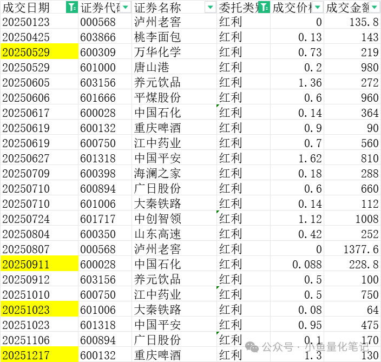Select highlighted date cell 20251023 for 大秦铁路
381x362 pixels.
(40, 309)
